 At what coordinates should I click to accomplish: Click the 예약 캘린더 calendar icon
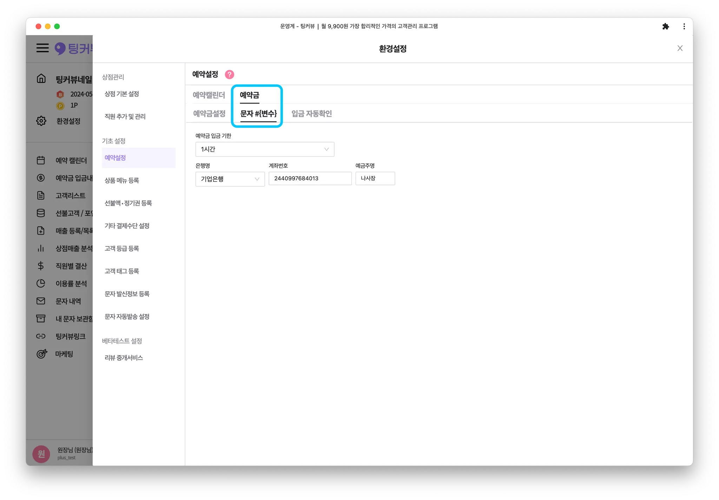[41, 160]
